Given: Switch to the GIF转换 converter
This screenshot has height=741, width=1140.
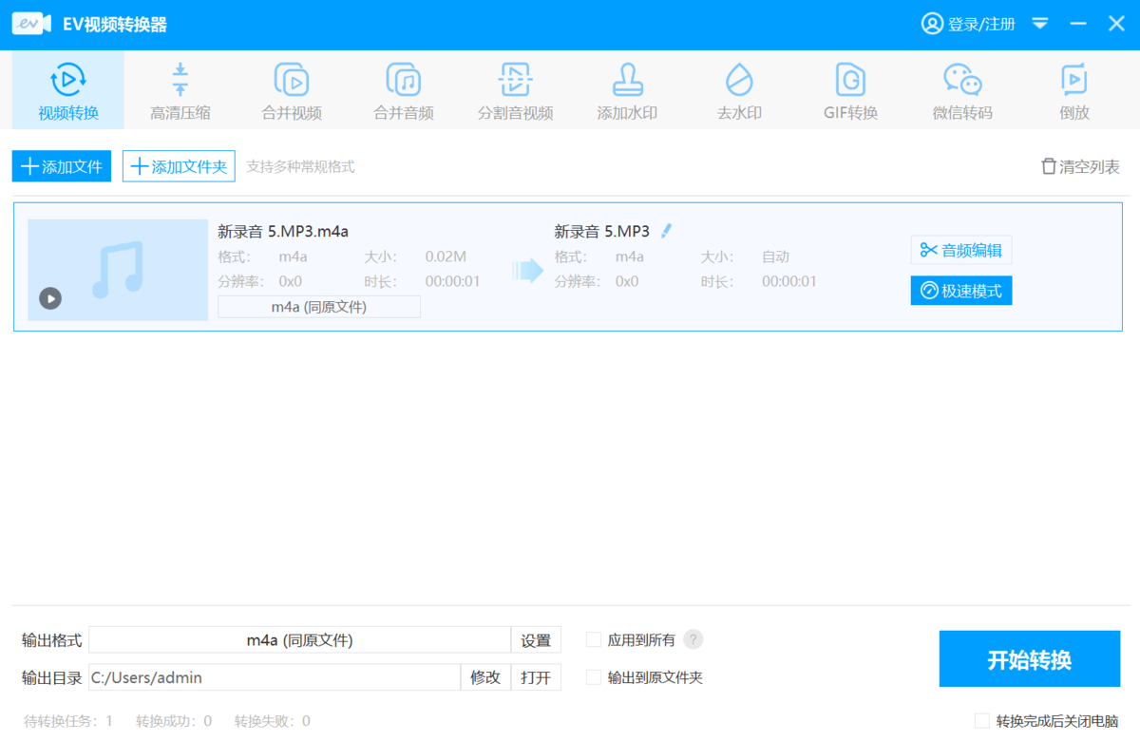Looking at the screenshot, I should (849, 88).
